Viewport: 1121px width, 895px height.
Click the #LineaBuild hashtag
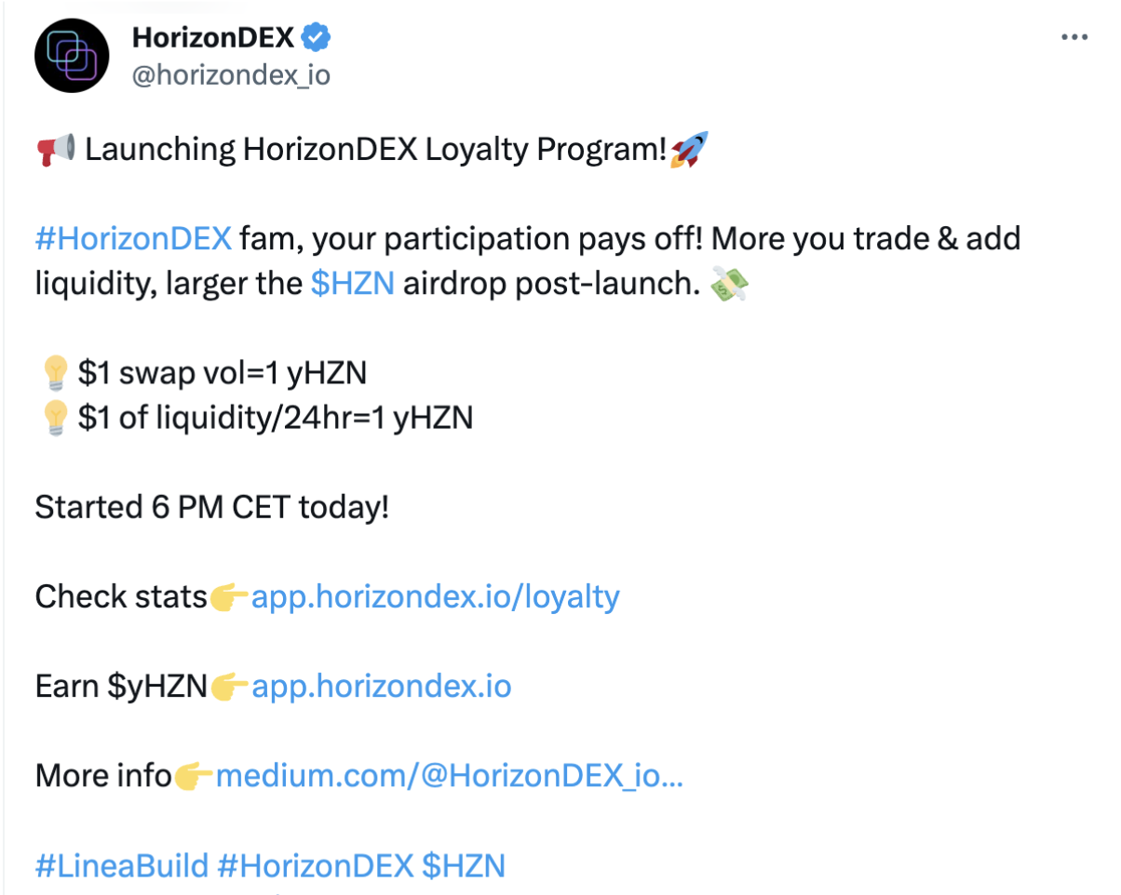click(122, 865)
